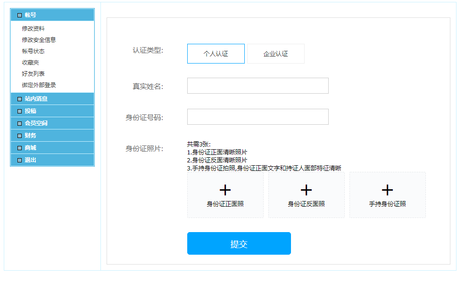Expand the 商城 menu section

click(x=31, y=148)
